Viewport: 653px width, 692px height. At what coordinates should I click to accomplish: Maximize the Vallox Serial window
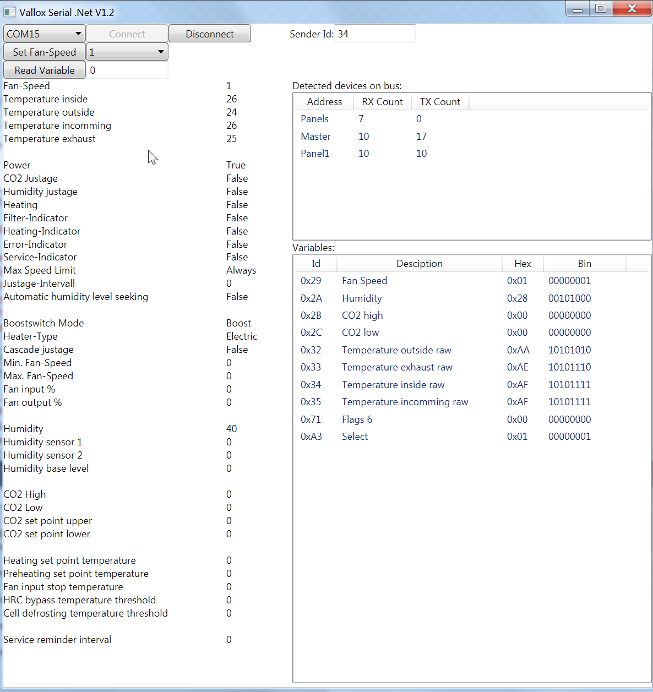(x=601, y=9)
